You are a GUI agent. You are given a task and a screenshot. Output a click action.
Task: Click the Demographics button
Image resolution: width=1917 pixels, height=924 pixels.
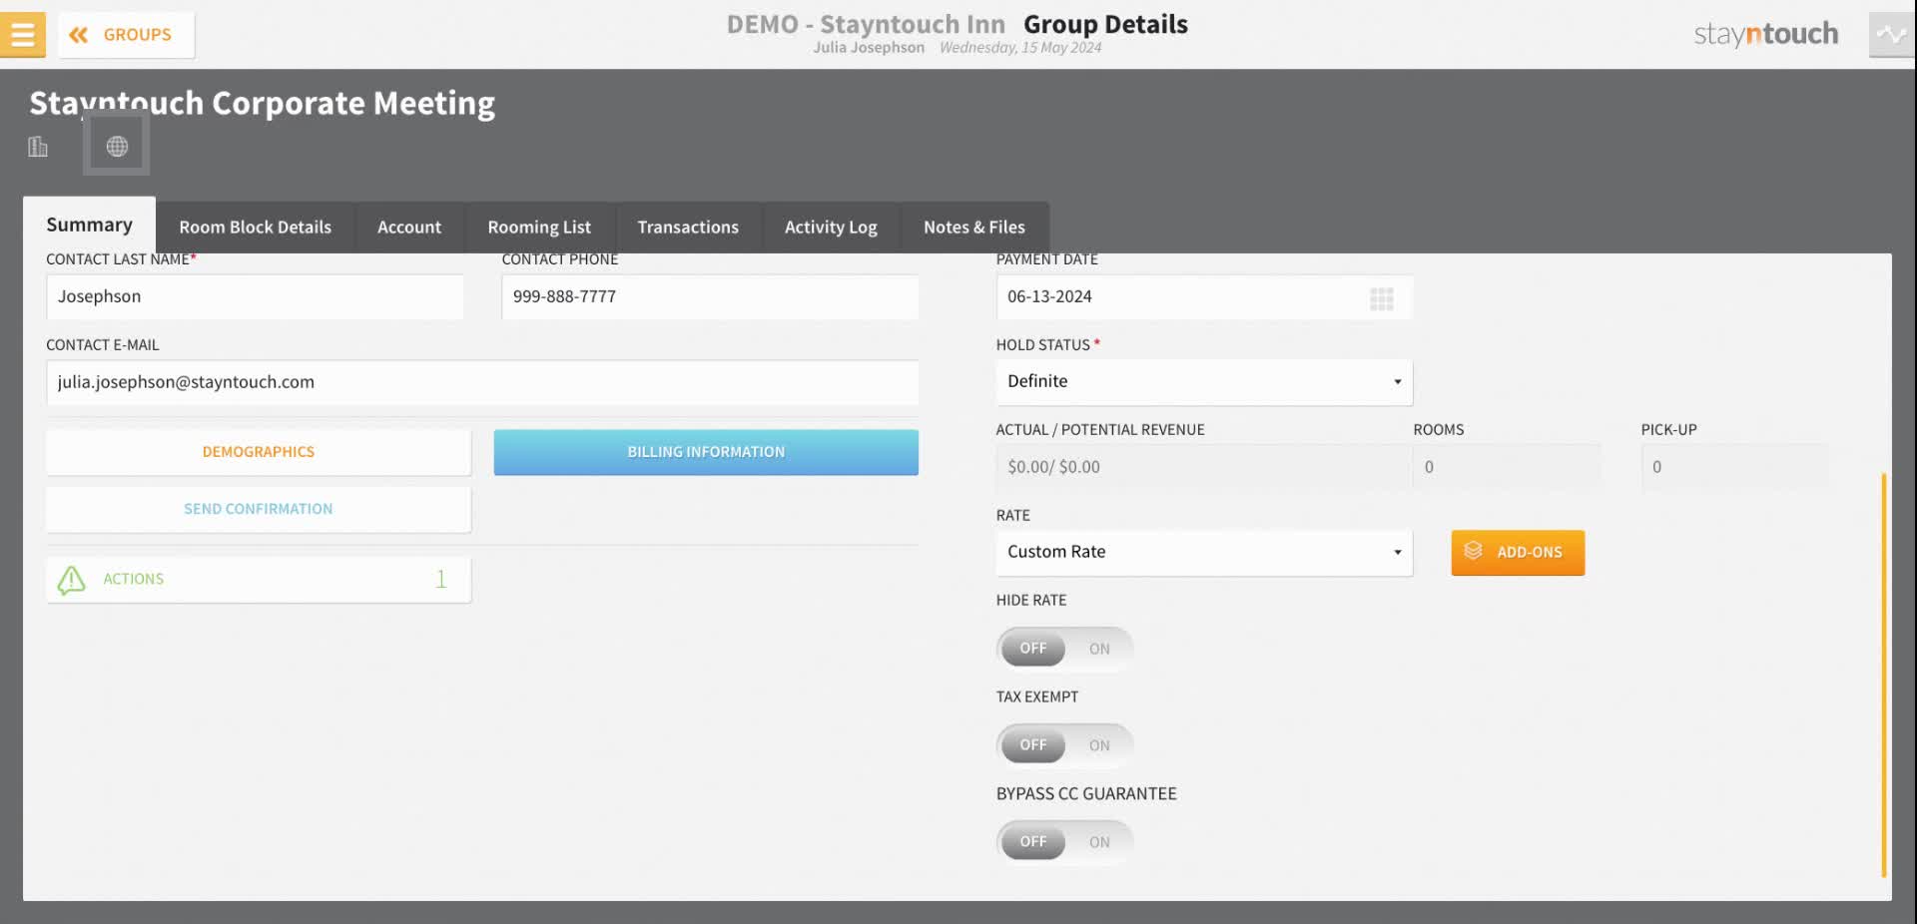[259, 452]
